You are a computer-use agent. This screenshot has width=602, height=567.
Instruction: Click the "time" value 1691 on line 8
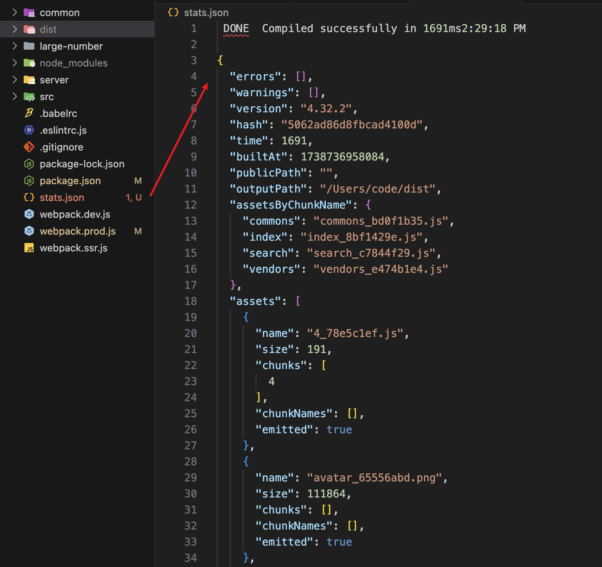point(294,141)
